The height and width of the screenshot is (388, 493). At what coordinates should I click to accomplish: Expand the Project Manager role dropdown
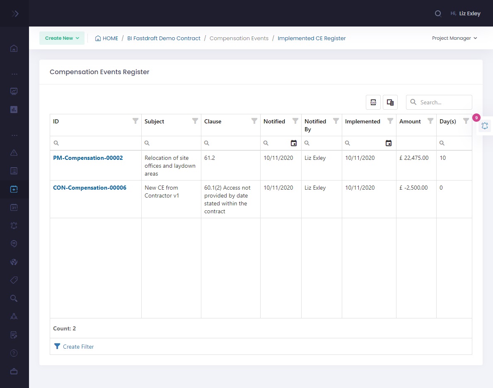(x=454, y=38)
